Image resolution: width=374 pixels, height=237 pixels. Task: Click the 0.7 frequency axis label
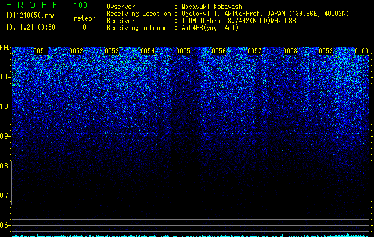pos(5,196)
